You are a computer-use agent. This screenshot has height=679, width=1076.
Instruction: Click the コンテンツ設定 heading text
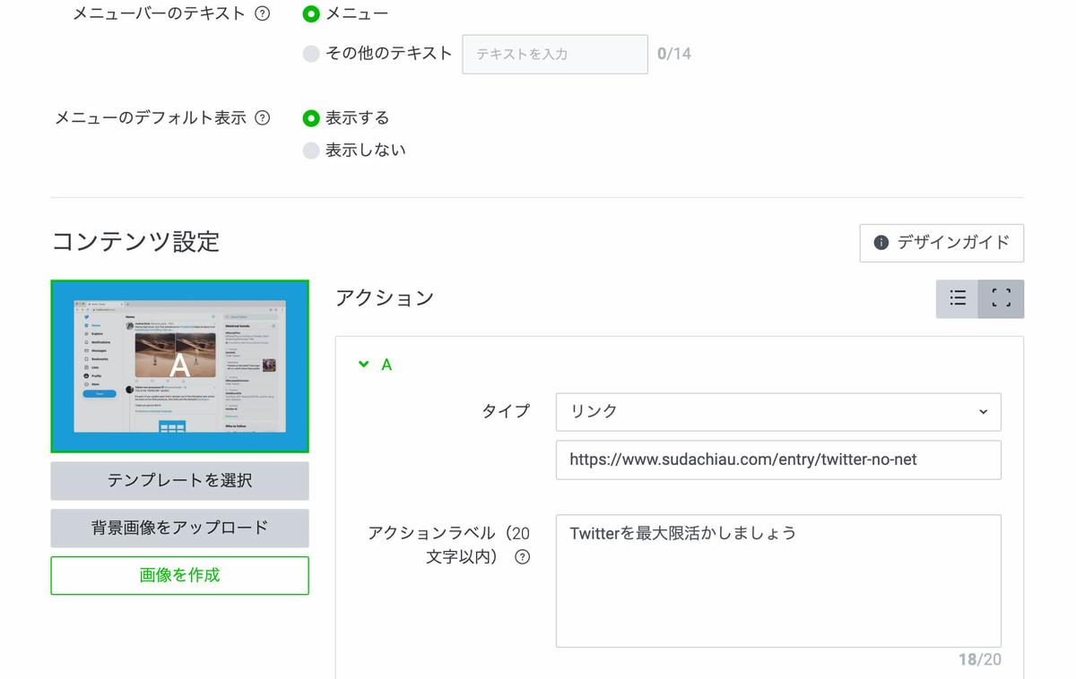tap(135, 242)
